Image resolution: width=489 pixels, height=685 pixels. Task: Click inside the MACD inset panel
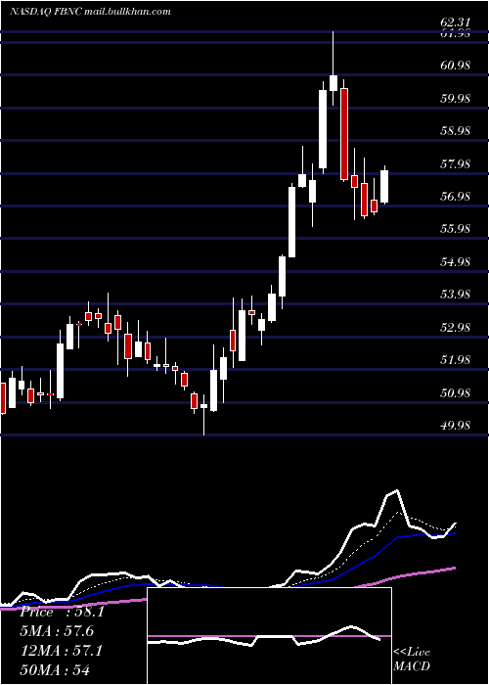[269, 636]
